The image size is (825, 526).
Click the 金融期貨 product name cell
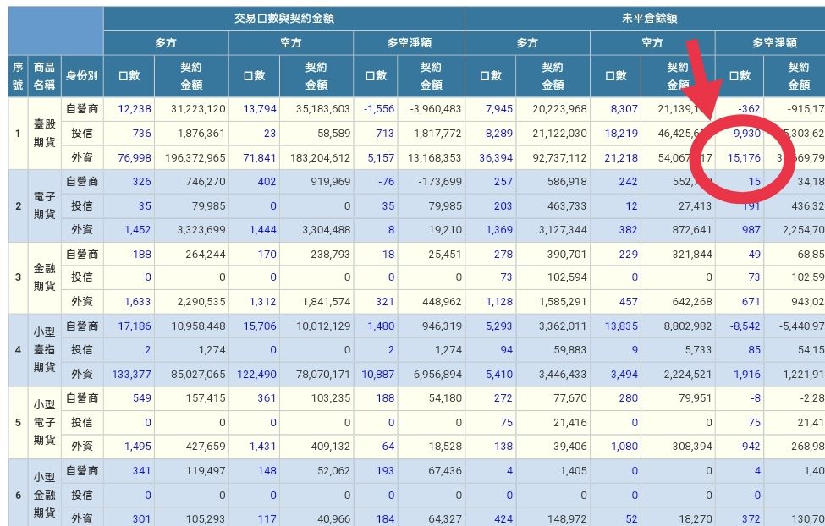[44, 277]
